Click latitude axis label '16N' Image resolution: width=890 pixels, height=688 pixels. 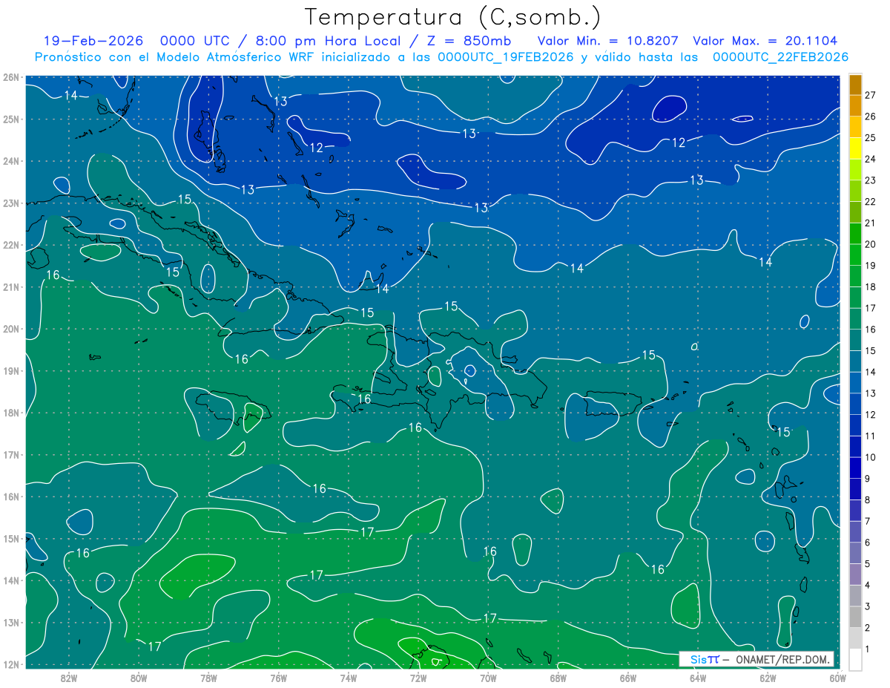(x=11, y=497)
